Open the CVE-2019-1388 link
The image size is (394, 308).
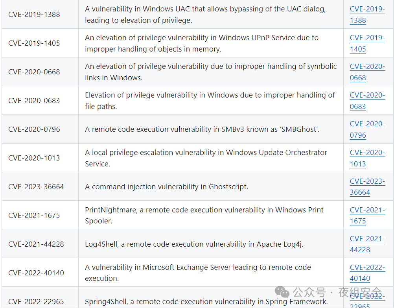367,15
